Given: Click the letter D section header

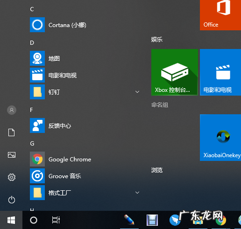Looking at the screenshot, I should (32, 43).
